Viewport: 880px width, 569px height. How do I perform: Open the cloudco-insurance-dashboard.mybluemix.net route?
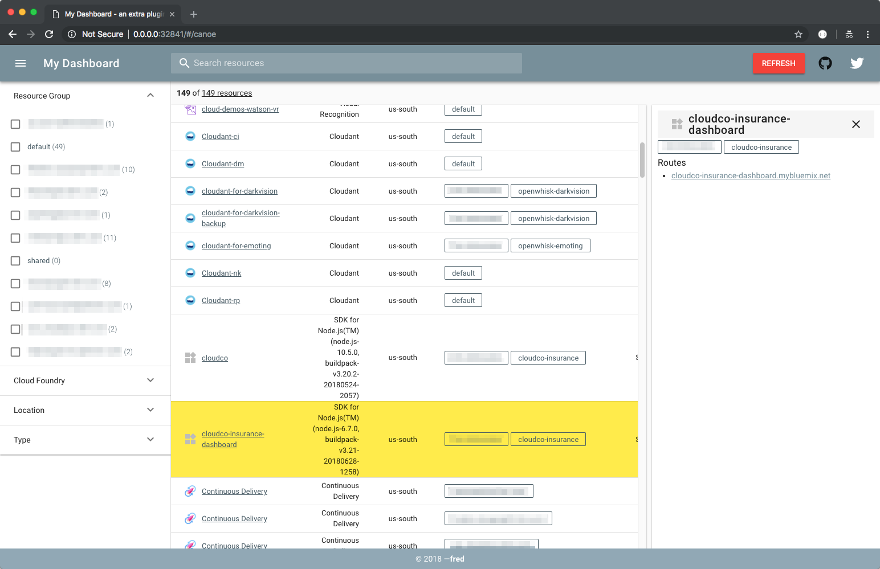[x=751, y=175]
